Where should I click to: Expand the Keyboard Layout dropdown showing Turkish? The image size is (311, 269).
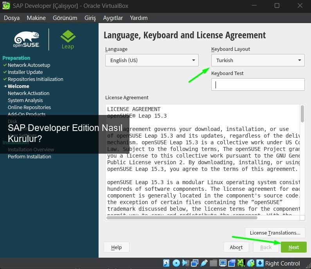(x=258, y=60)
